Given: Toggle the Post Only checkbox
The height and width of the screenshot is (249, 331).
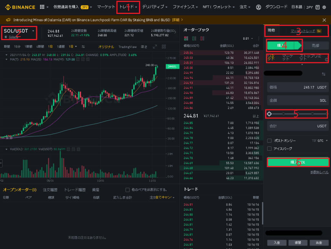Looking at the screenshot, I should click(269, 141).
